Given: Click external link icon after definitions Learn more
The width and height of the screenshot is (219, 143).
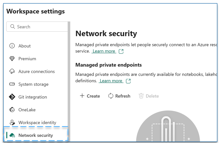Looking at the screenshot, I should pyautogui.click(x=128, y=81).
